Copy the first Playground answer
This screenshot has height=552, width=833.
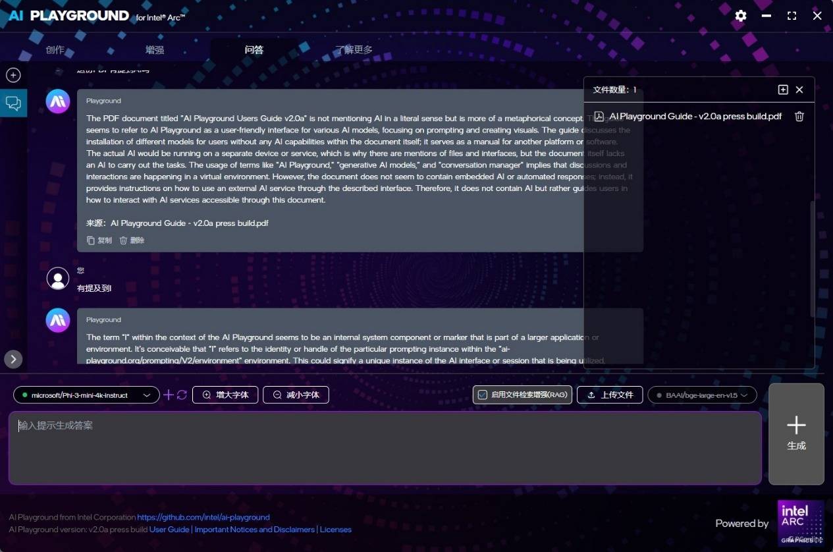[x=99, y=240]
